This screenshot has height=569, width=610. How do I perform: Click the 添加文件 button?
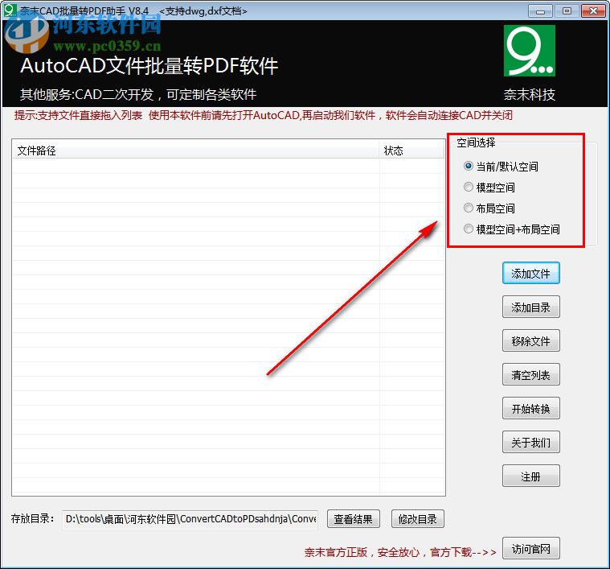click(531, 274)
